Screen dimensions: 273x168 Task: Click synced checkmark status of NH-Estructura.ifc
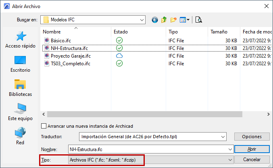click(x=119, y=48)
